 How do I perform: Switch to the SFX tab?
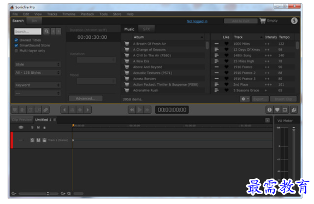tap(146, 29)
